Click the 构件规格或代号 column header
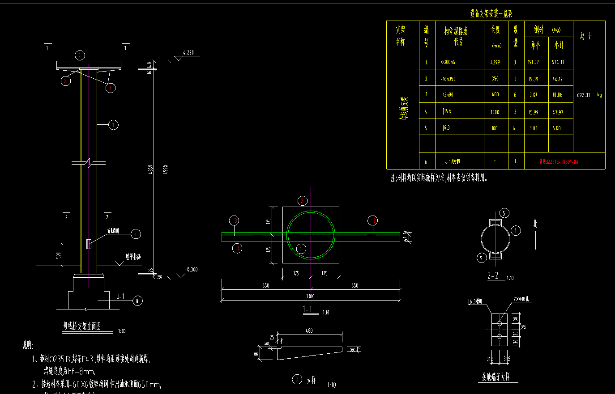The height and width of the screenshot is (394, 615). (x=456, y=36)
